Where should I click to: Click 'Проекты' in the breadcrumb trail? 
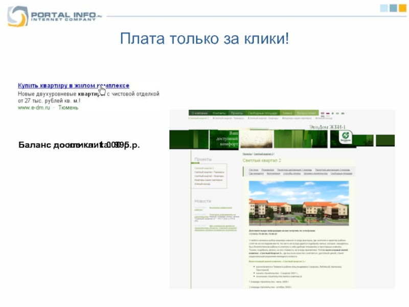click(247, 154)
